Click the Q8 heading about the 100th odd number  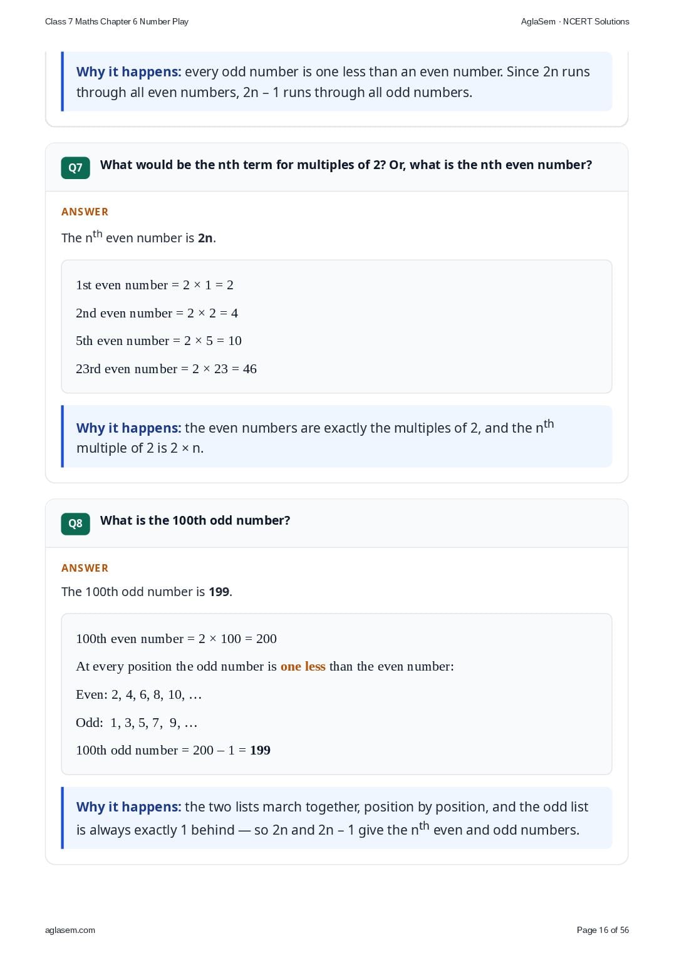[195, 520]
